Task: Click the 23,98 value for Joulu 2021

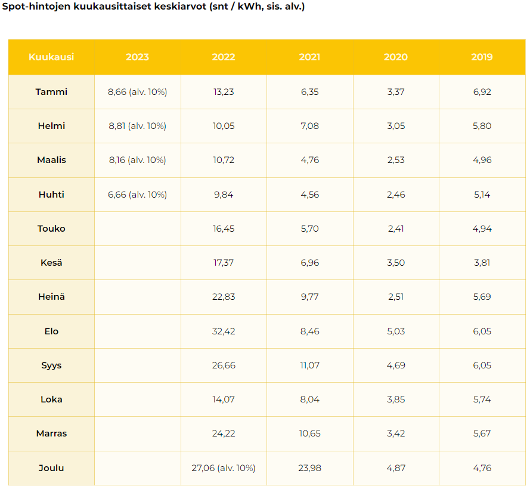Action: [x=309, y=468]
